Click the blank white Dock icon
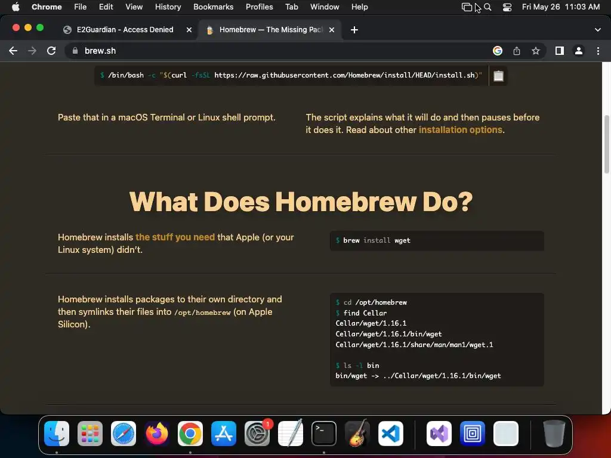 (x=506, y=434)
